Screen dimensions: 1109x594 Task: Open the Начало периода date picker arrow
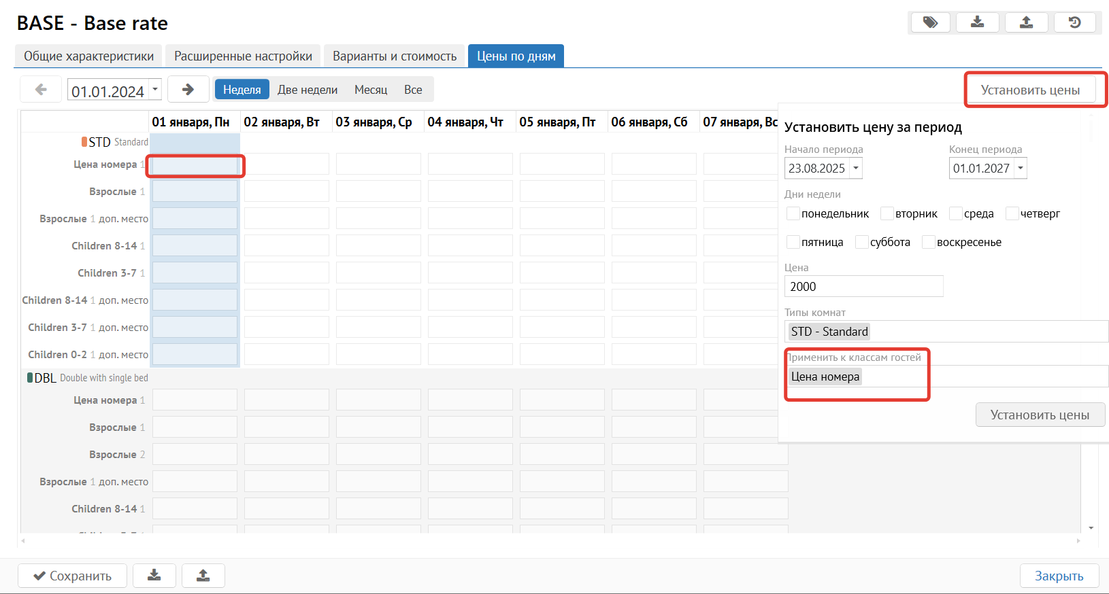click(x=856, y=168)
